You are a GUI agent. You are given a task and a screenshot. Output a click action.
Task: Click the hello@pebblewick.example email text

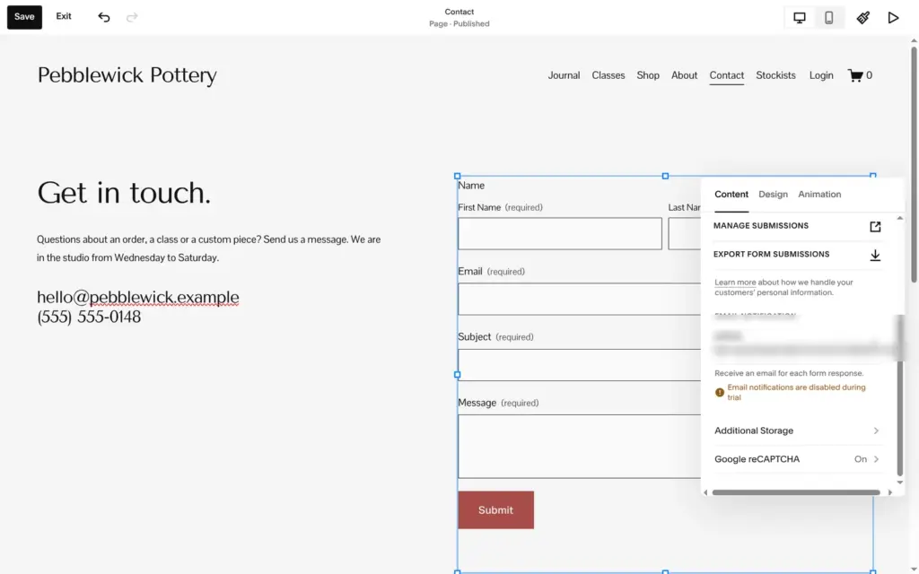pyautogui.click(x=138, y=297)
